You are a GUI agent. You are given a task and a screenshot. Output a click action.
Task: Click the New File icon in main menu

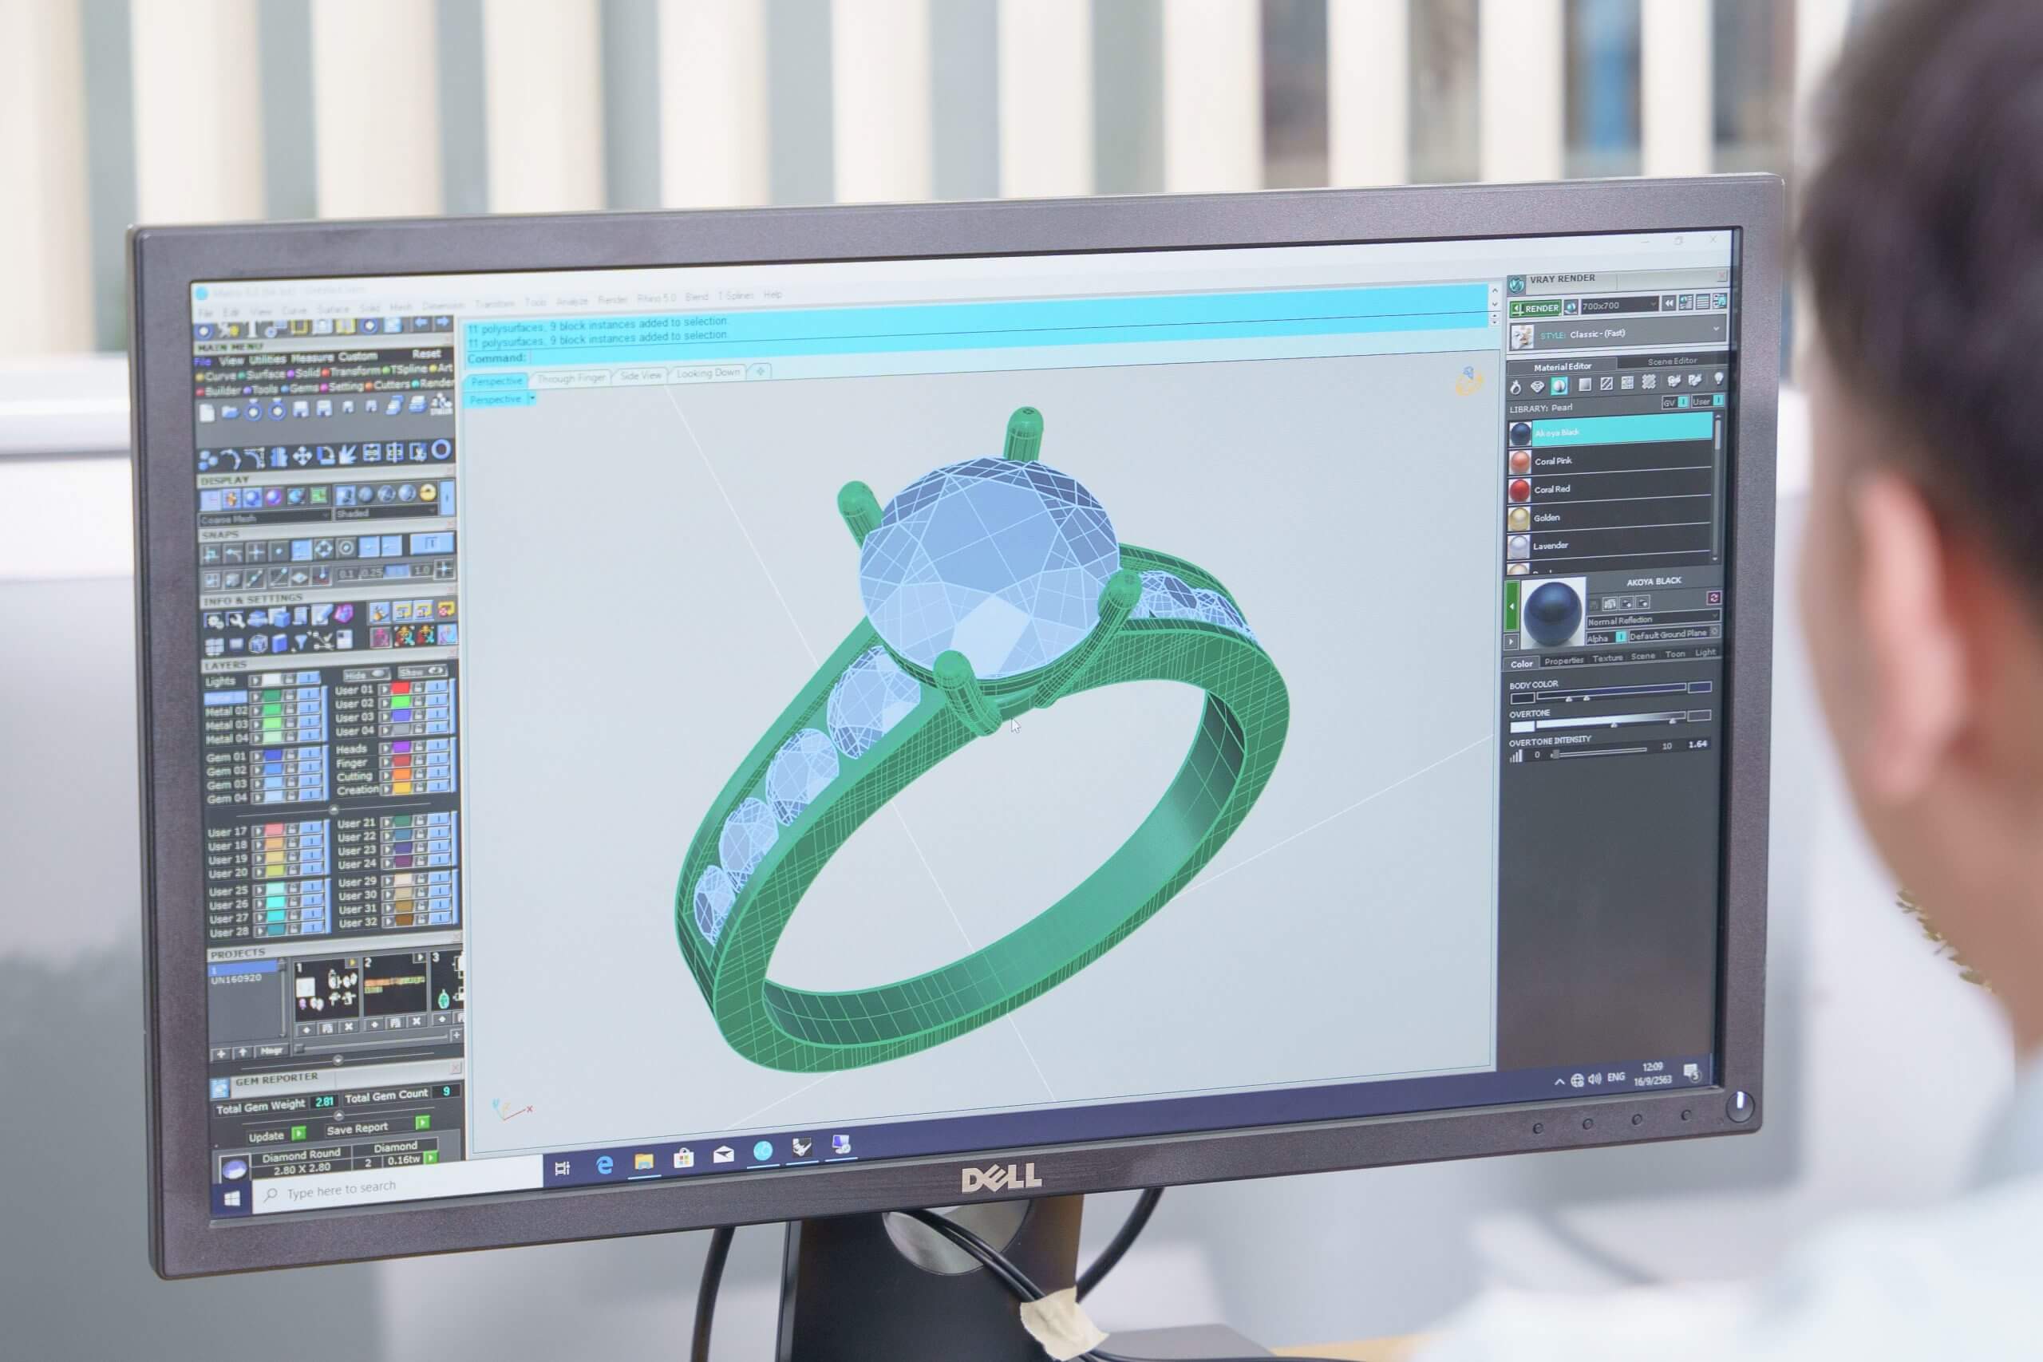[207, 413]
